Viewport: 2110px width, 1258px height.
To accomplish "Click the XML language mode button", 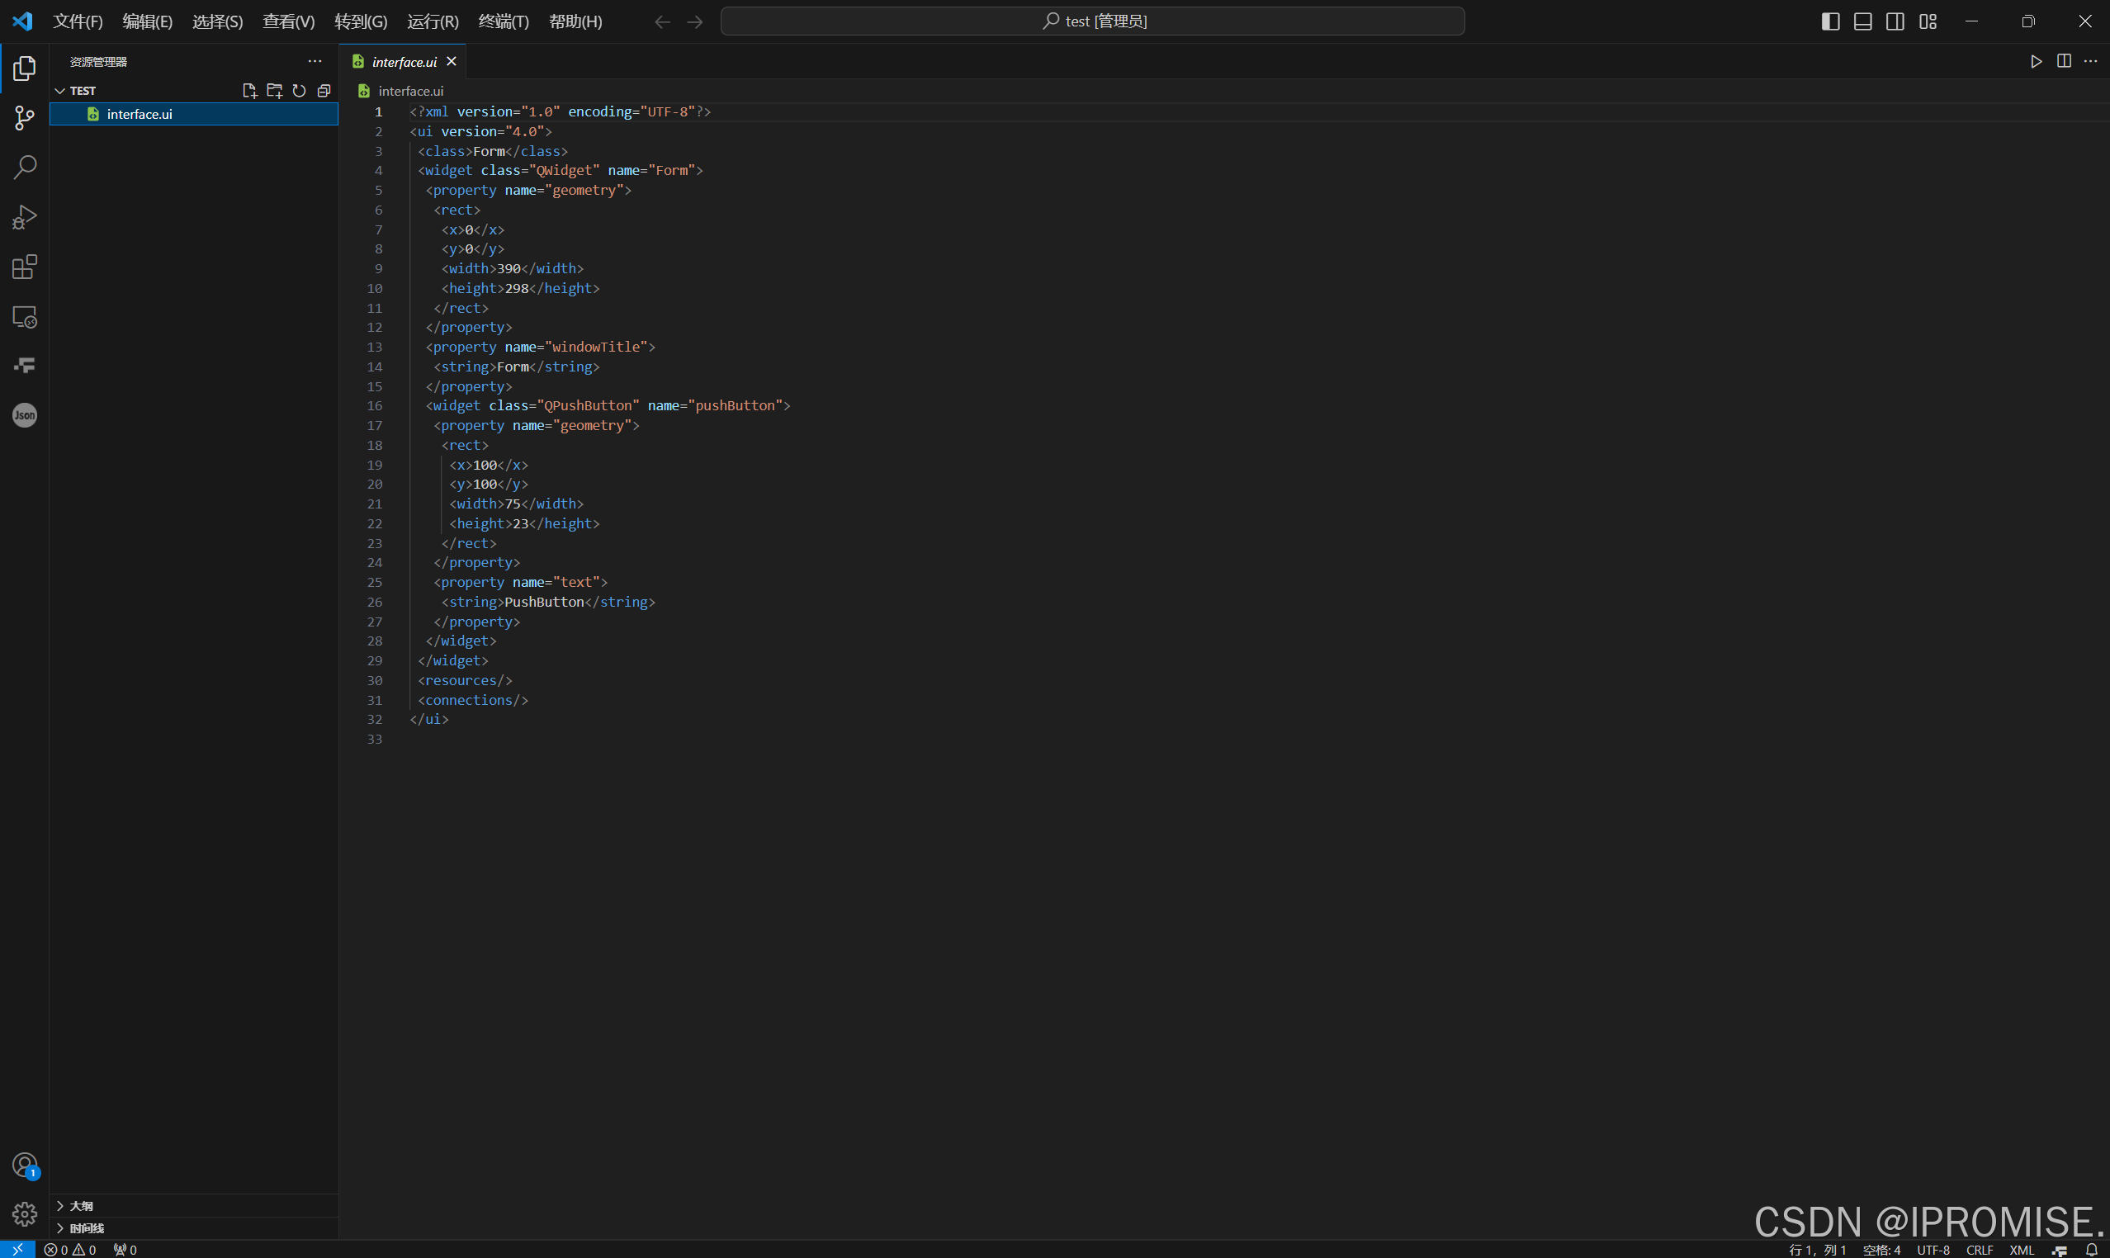I will (x=2021, y=1250).
